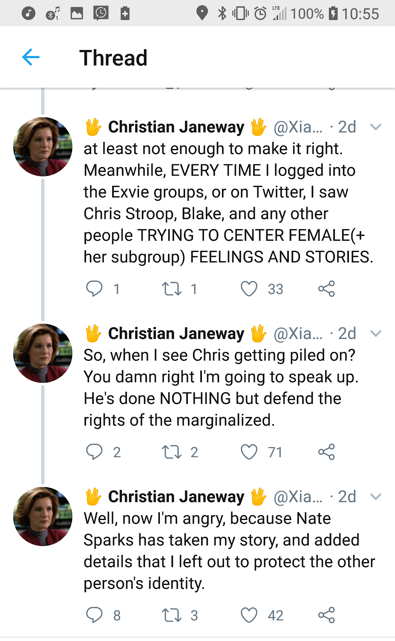Share the 'You damn right' tweet

coord(326,452)
